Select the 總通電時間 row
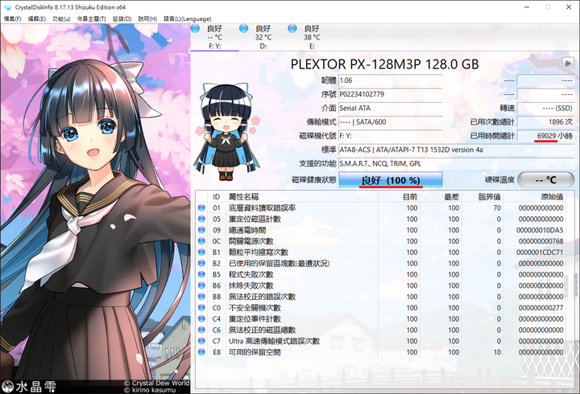This screenshot has width=580, height=394. point(381,230)
